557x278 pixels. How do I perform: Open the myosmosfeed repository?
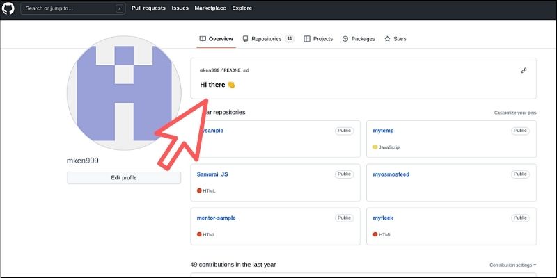click(391, 174)
